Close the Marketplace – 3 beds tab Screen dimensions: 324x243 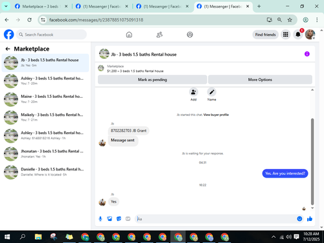point(66,6)
